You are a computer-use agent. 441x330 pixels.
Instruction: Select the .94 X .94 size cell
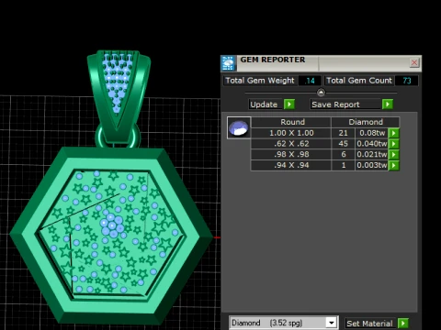[291, 165]
